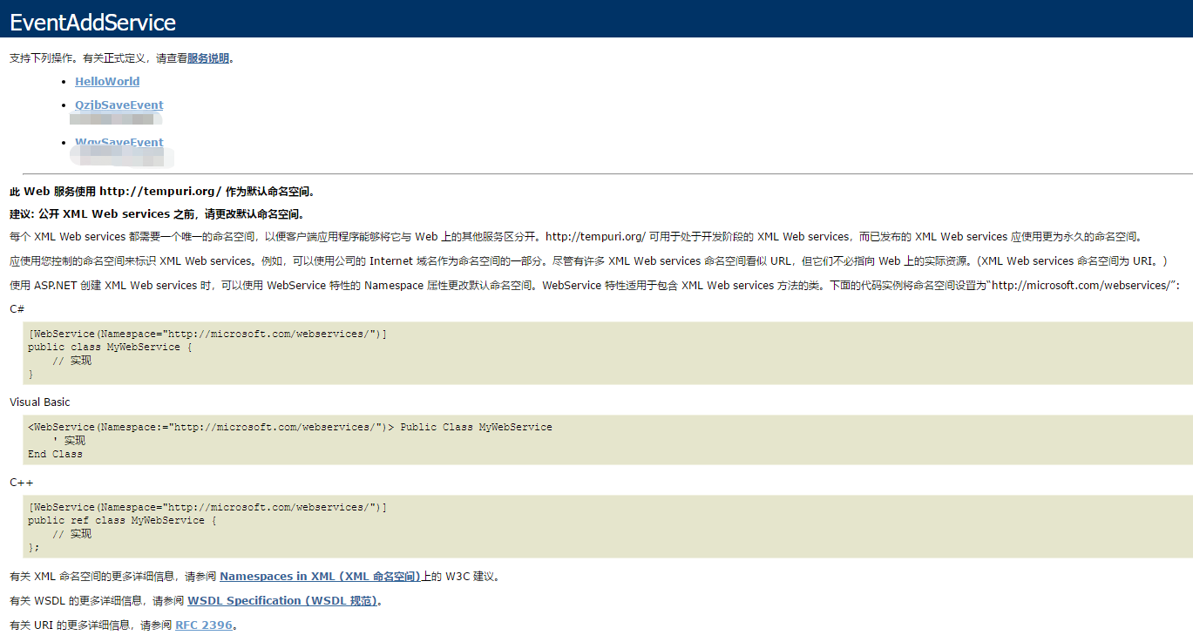Click the C++ section label
1193x642 pixels.
point(19,481)
